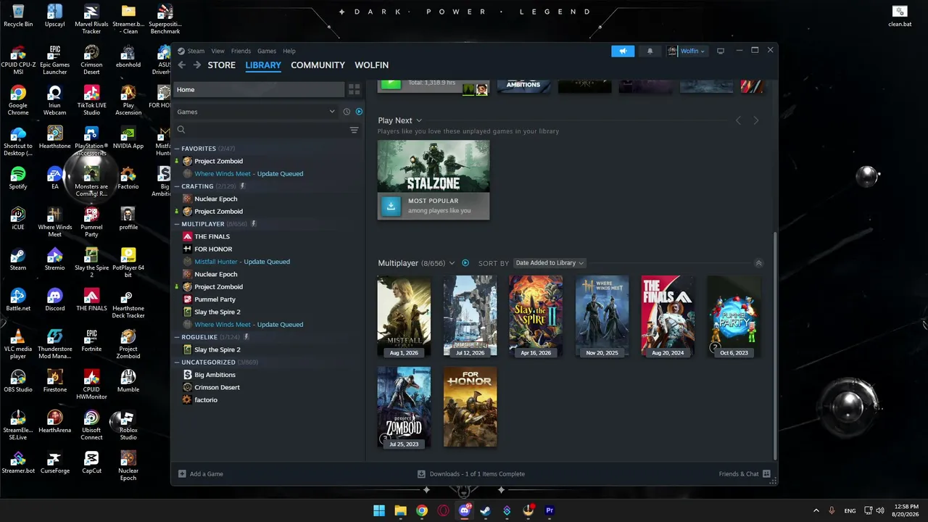Download STALZONE with the blue install button
Screen dimensions: 928x522
tap(391, 206)
